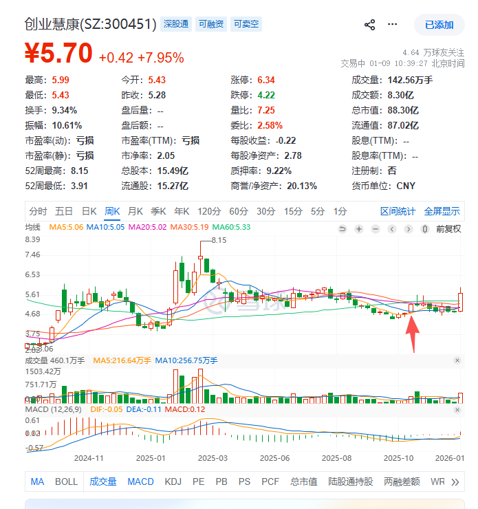
Task: Click the 总市值 88.30亿 value
Action: [x=403, y=110]
